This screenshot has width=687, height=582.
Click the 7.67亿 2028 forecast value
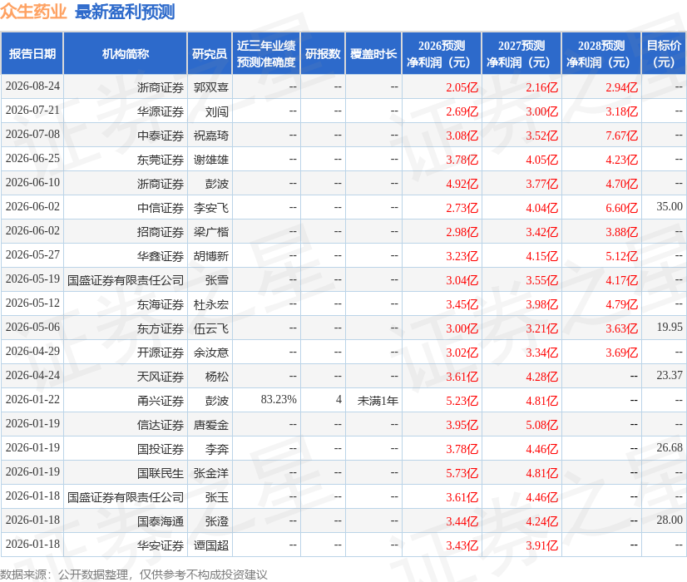(x=622, y=136)
